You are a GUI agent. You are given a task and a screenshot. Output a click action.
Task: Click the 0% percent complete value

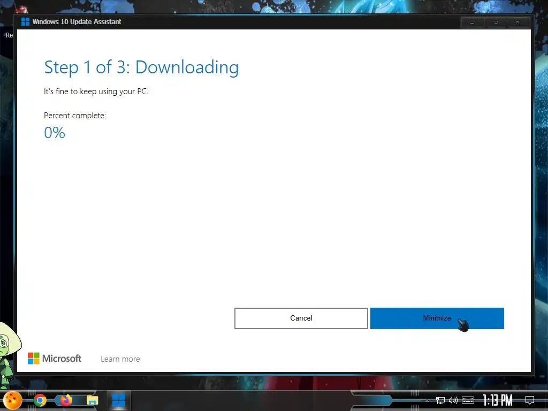[55, 133]
